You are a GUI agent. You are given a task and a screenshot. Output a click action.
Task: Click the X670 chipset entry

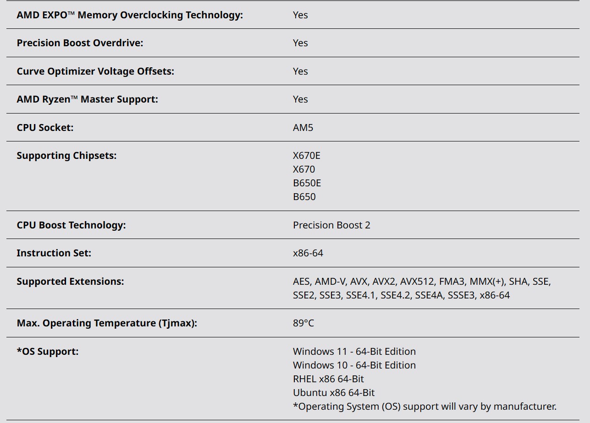[x=304, y=169]
